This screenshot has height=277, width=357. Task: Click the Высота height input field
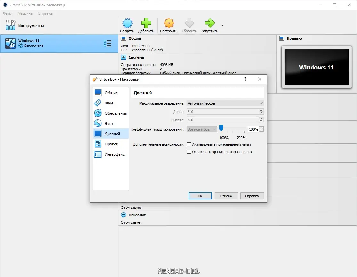223,120
